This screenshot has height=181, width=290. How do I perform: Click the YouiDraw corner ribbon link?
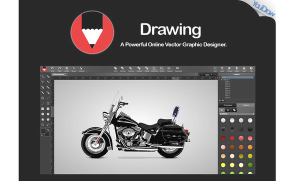coord(263,9)
